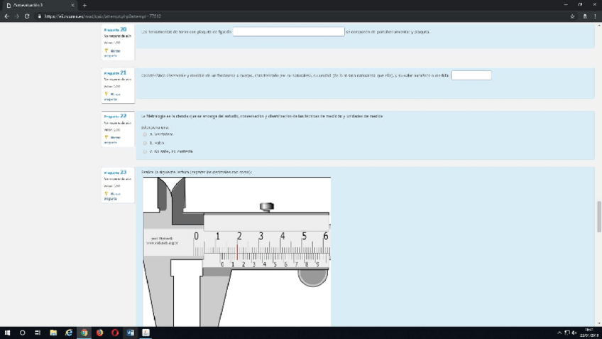Open the Chrome menu (three dots)
The image size is (602, 339).
(595, 16)
